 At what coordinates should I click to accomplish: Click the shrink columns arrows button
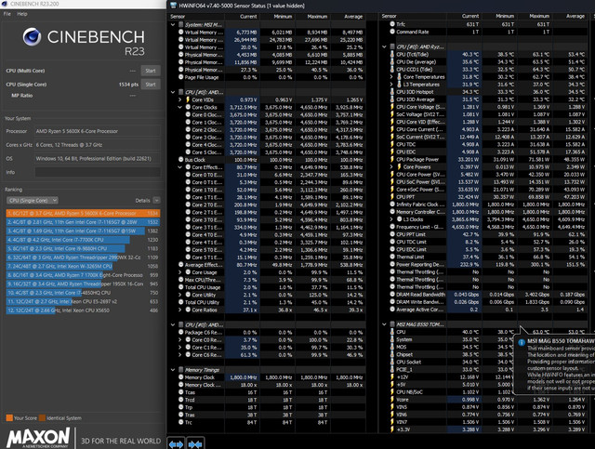(195, 443)
